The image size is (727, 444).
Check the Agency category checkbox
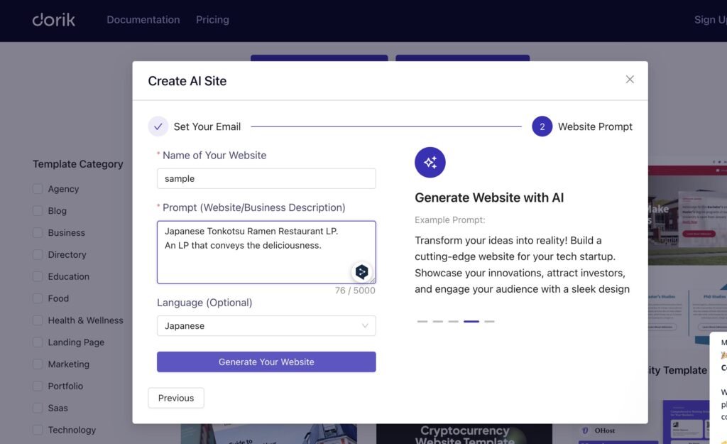[x=38, y=189]
